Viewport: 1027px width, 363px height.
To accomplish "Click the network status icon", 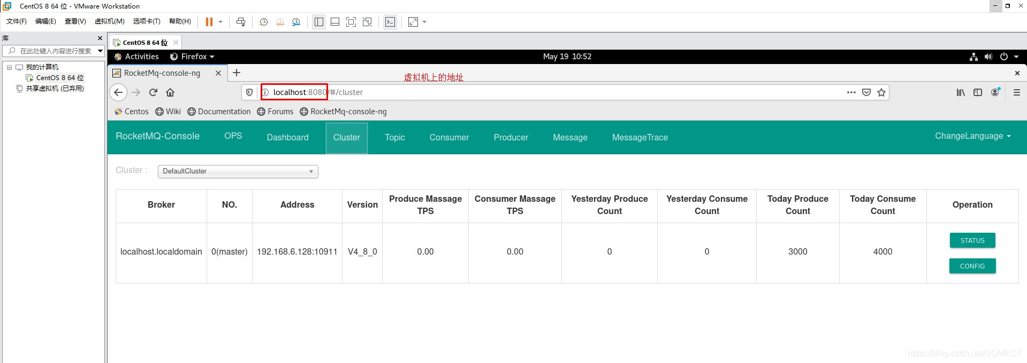I will tap(973, 57).
